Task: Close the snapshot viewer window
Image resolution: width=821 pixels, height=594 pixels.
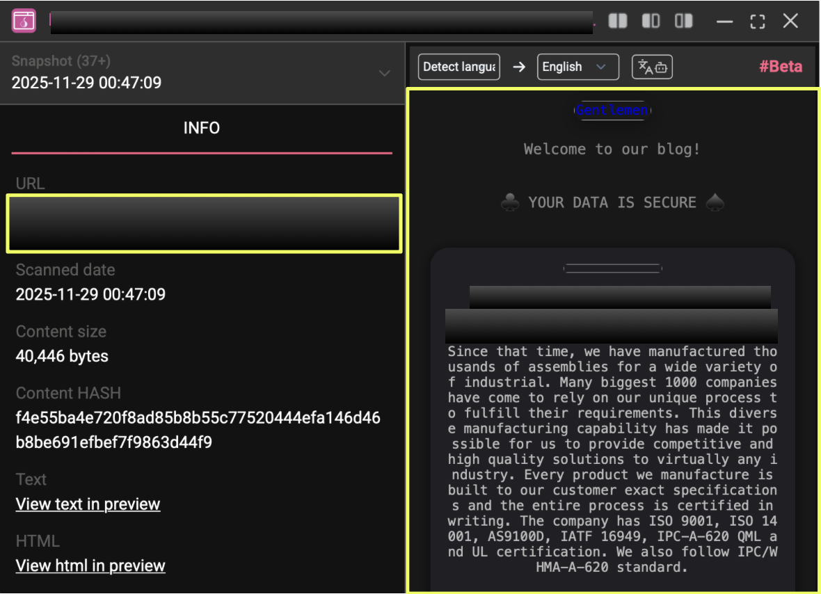Action: click(x=790, y=21)
